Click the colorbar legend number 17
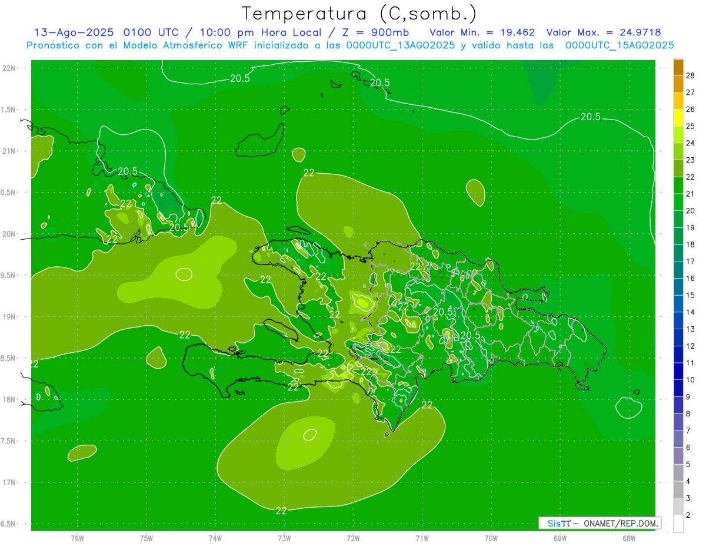Viewport: 706px width, 546px height. click(x=691, y=262)
